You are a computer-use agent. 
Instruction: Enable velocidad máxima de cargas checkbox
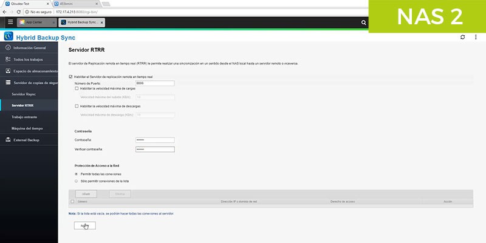77,88
